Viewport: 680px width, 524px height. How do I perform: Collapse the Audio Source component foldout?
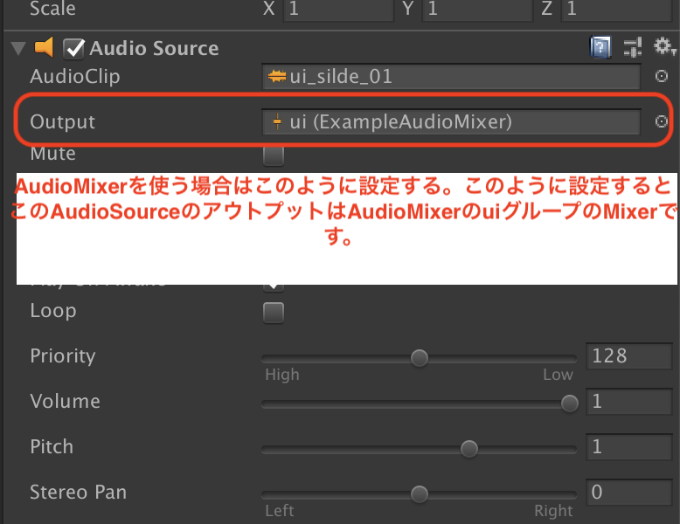pos(18,48)
